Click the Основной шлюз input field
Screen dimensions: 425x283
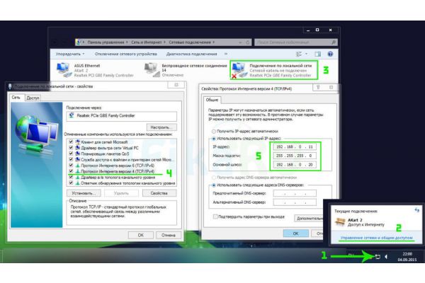pos(295,165)
